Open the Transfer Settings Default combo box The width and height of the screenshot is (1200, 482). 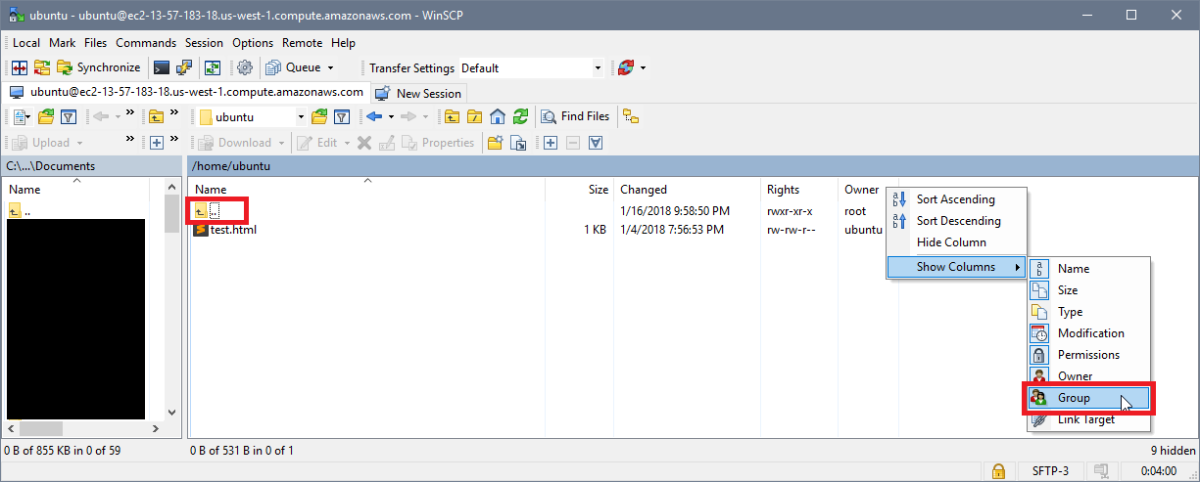[x=530, y=67]
